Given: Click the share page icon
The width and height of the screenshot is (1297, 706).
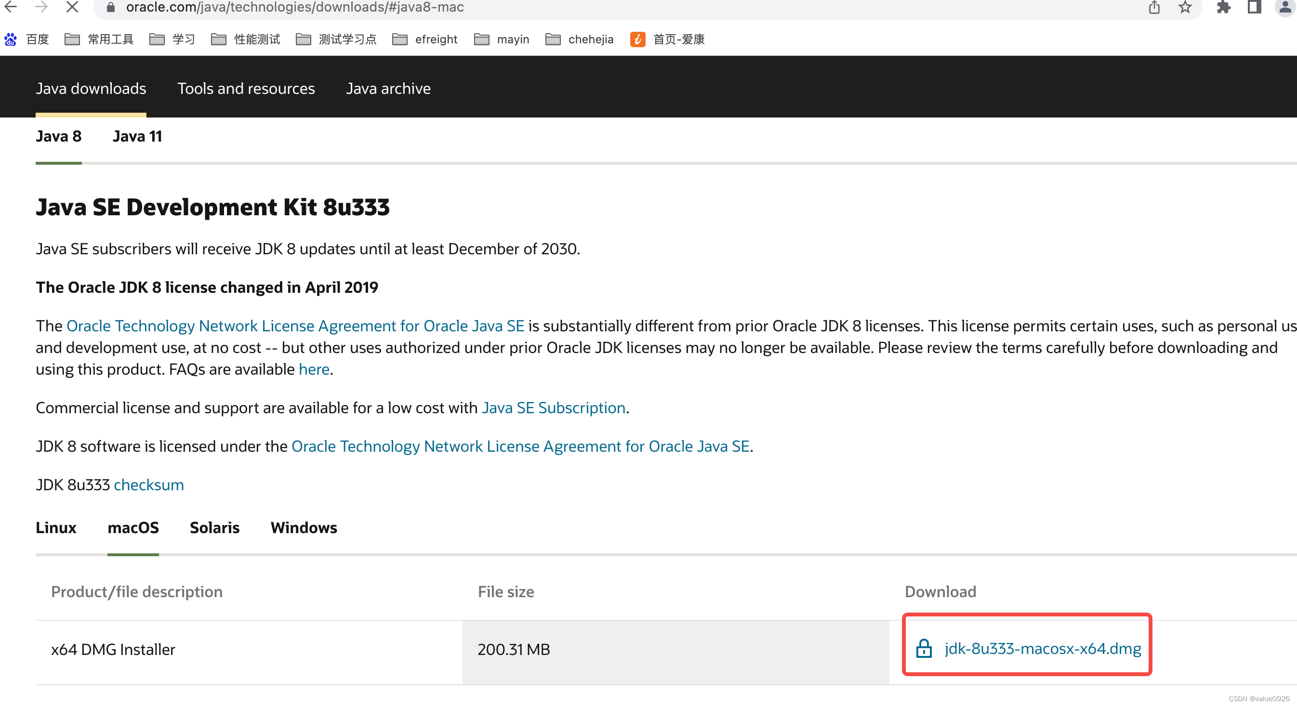Looking at the screenshot, I should [x=1154, y=7].
